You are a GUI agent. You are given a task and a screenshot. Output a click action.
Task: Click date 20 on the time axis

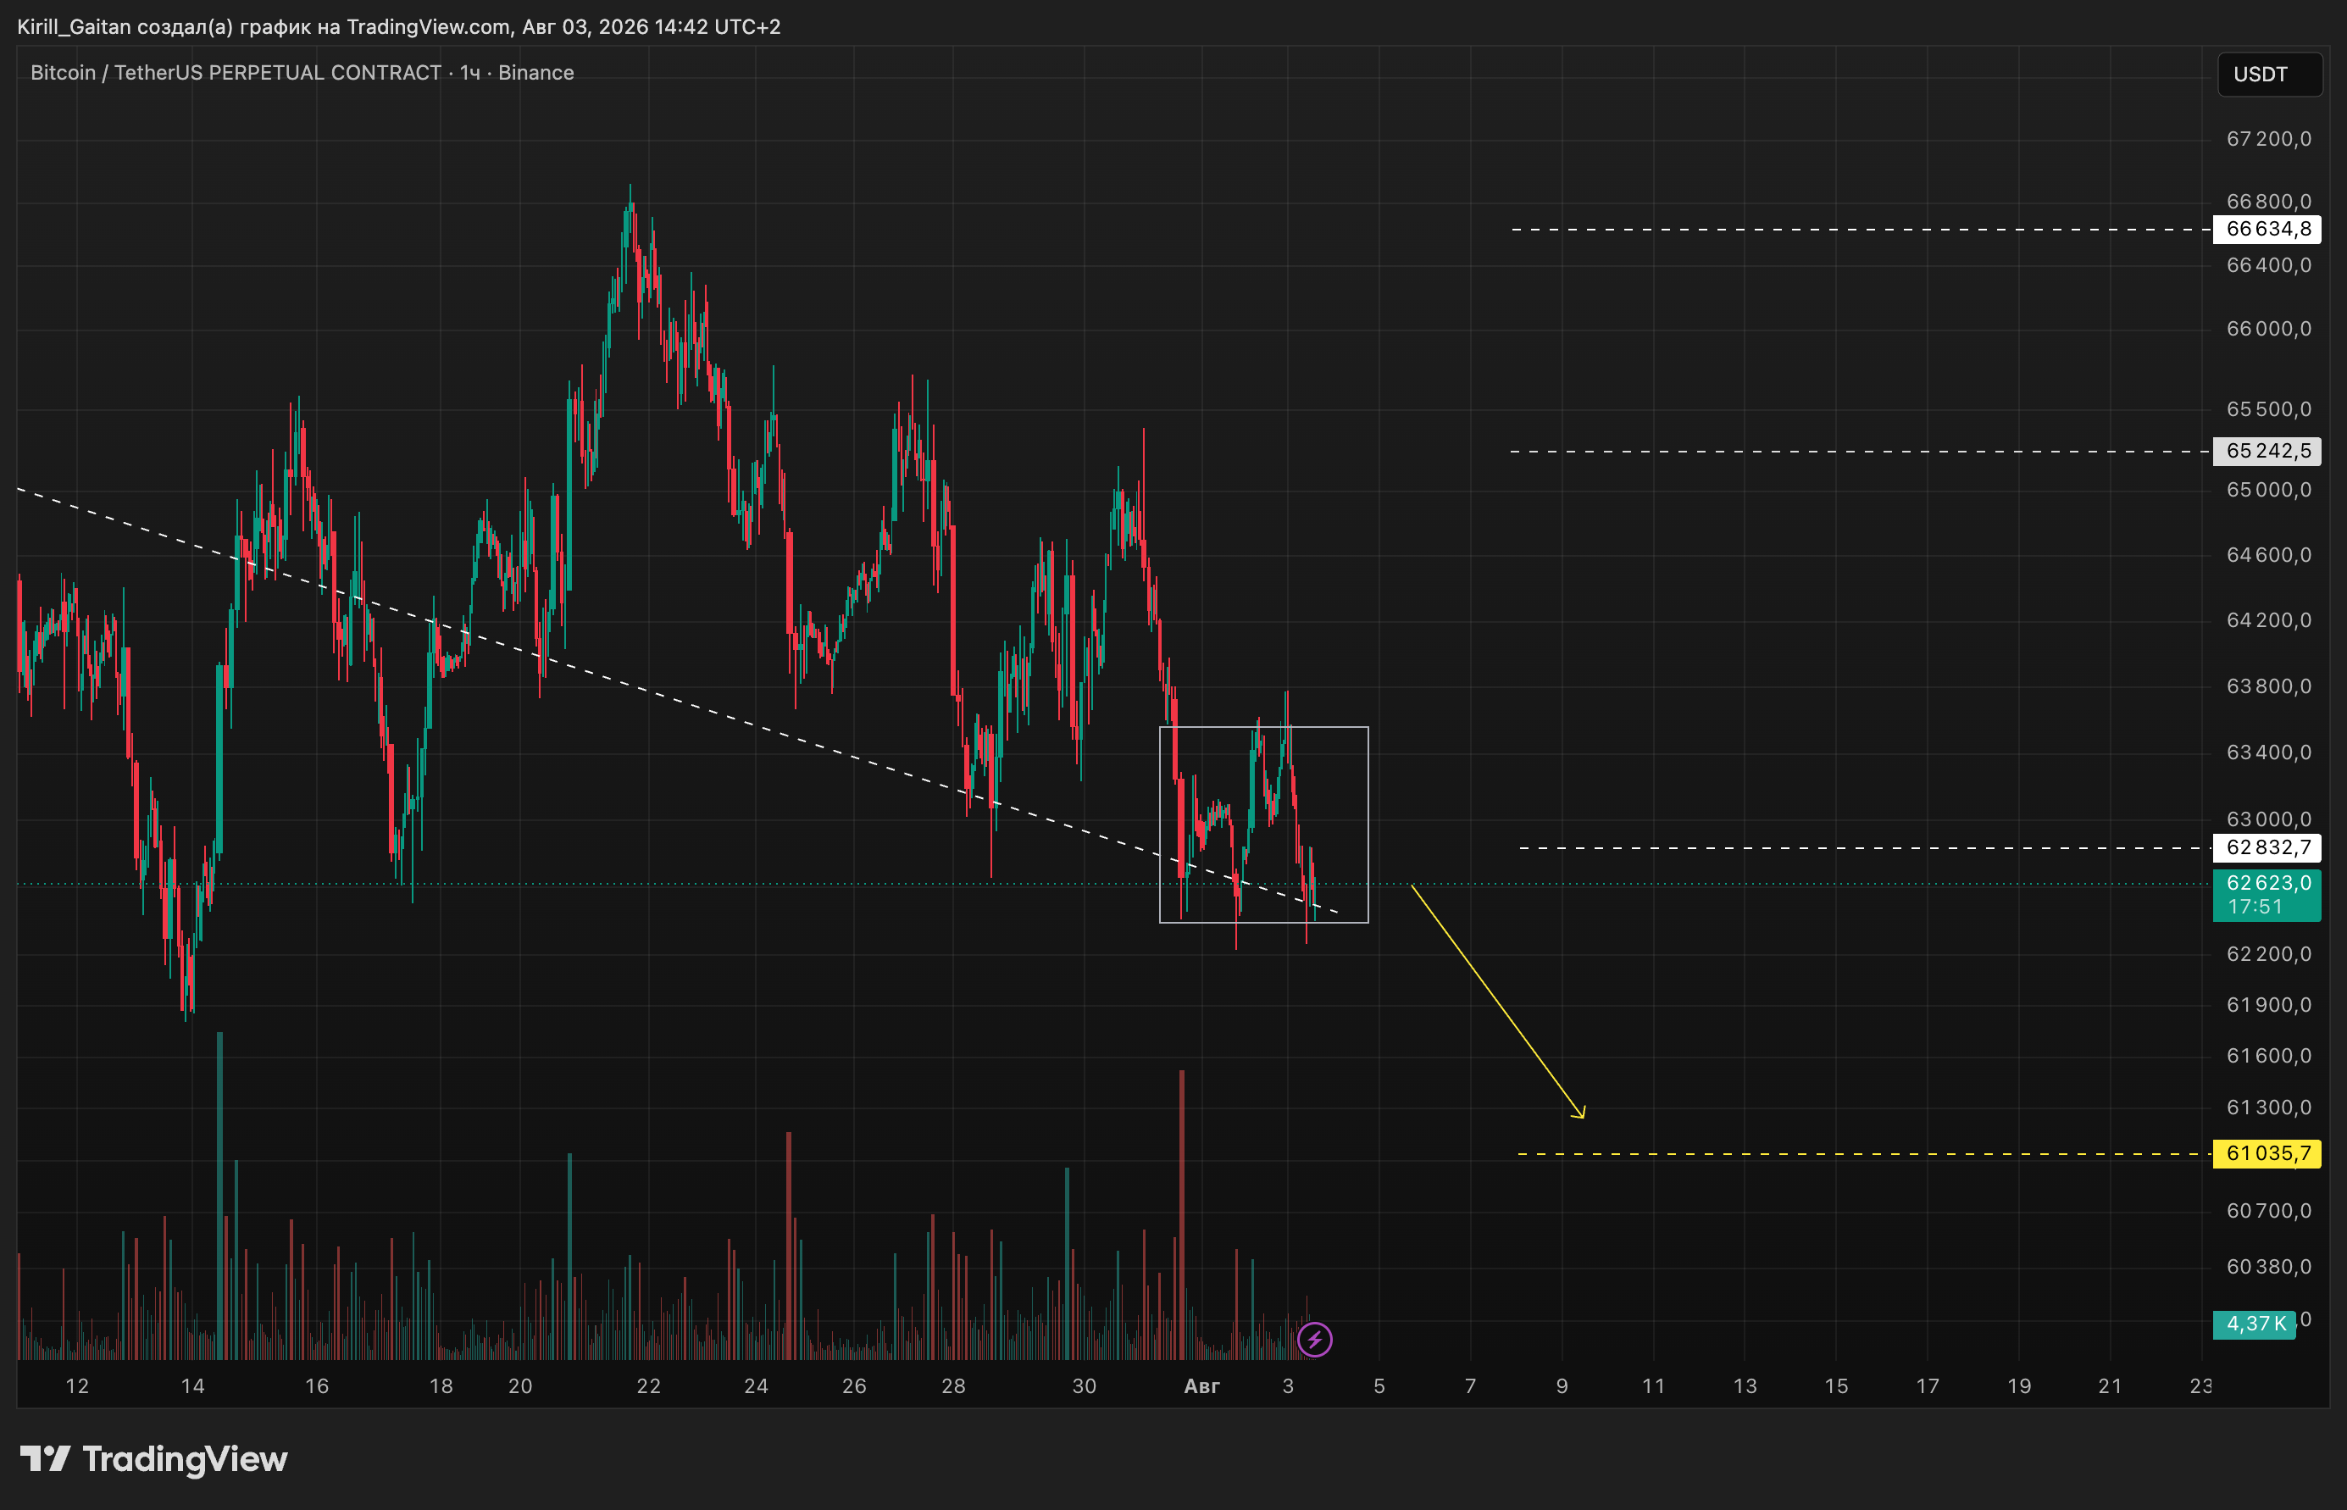(x=520, y=1386)
